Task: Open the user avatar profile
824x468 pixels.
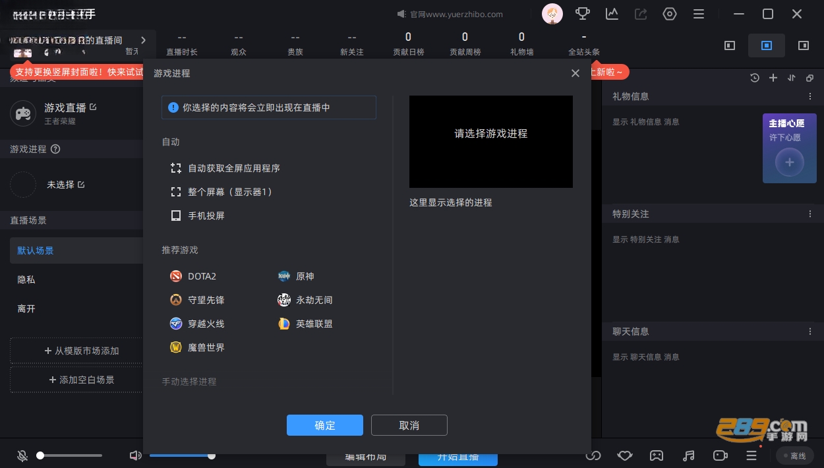Action: pos(552,14)
